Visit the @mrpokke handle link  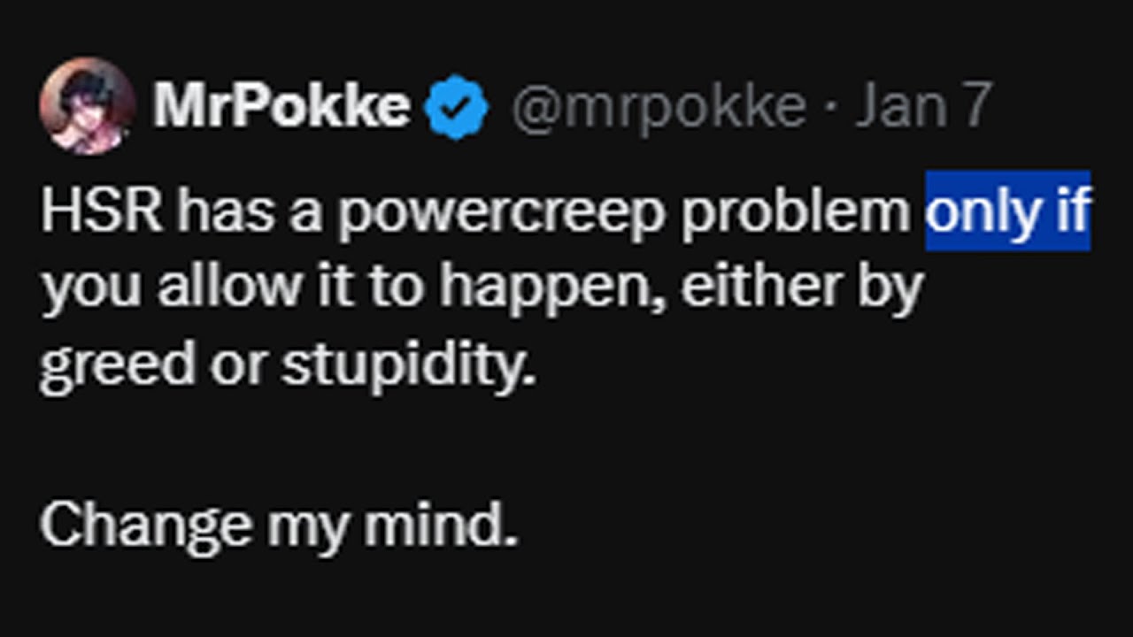659,107
